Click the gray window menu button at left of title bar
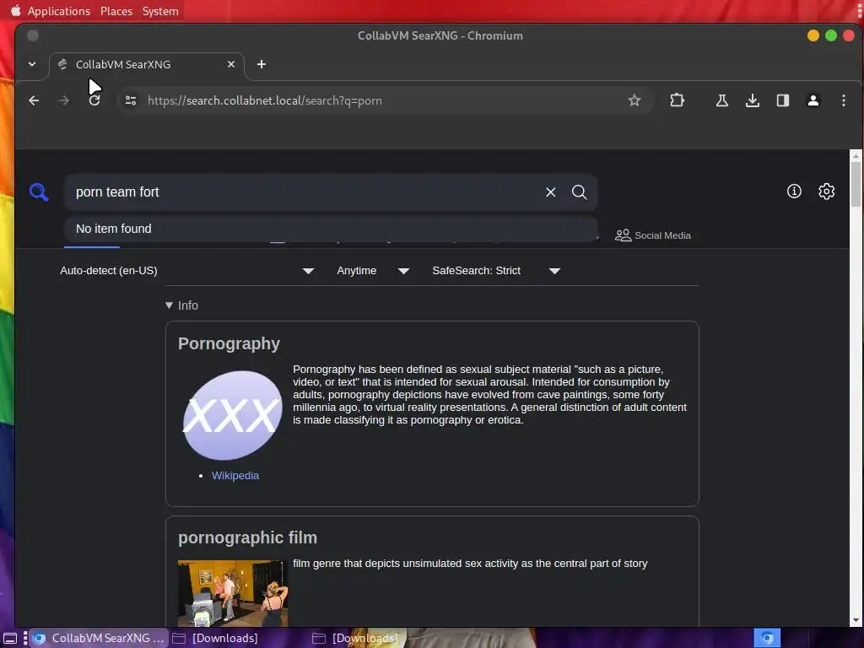The width and height of the screenshot is (864, 648). point(33,35)
